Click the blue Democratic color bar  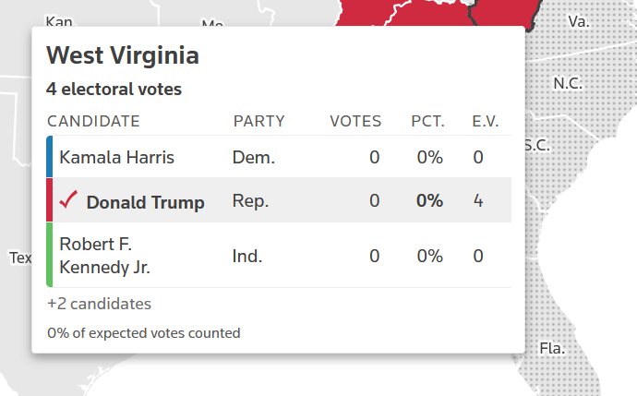coord(50,157)
